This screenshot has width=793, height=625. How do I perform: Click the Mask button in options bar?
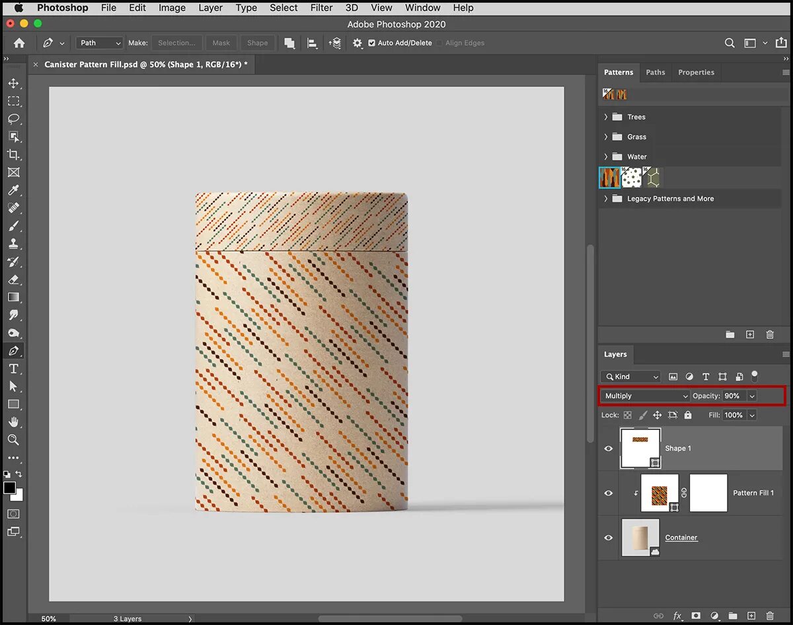(221, 43)
